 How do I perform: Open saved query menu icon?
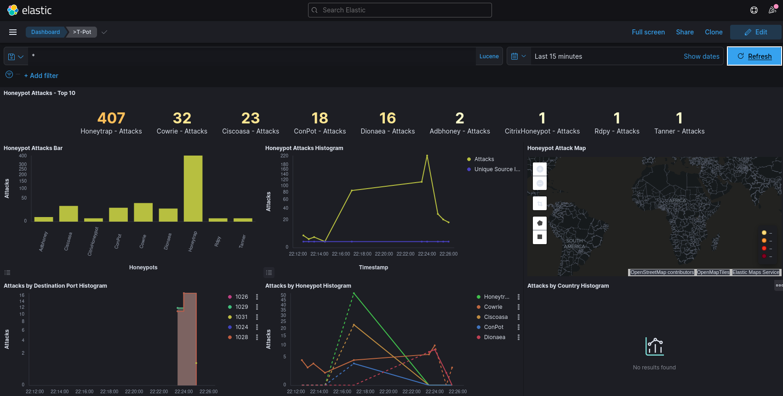[16, 56]
